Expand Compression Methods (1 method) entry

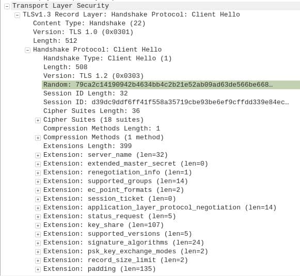pyautogui.click(x=38, y=138)
